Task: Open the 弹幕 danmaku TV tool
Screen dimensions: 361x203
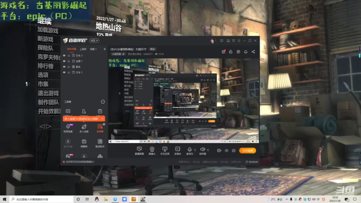Action: [84, 143]
